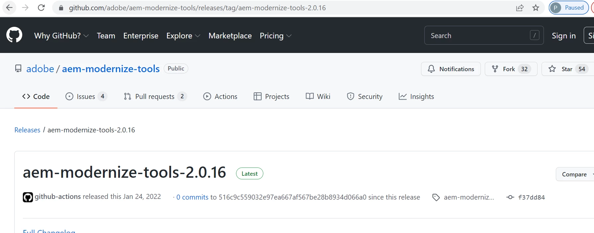The image size is (594, 233).
Task: Switch to the Pull requests tab
Action: pyautogui.click(x=155, y=96)
